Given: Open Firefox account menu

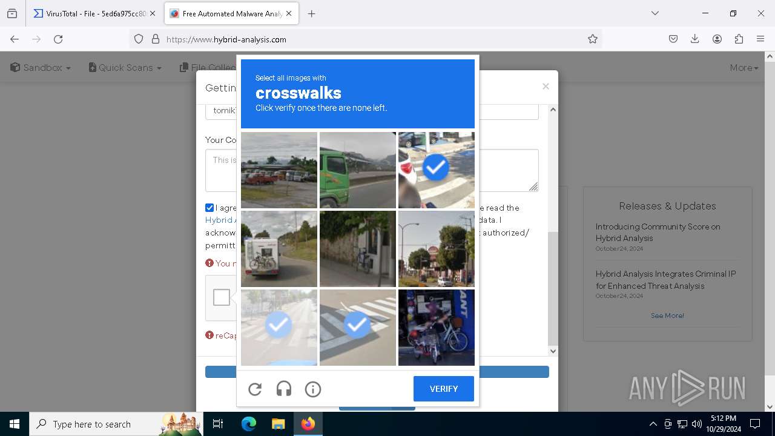Looking at the screenshot, I should [x=717, y=39].
